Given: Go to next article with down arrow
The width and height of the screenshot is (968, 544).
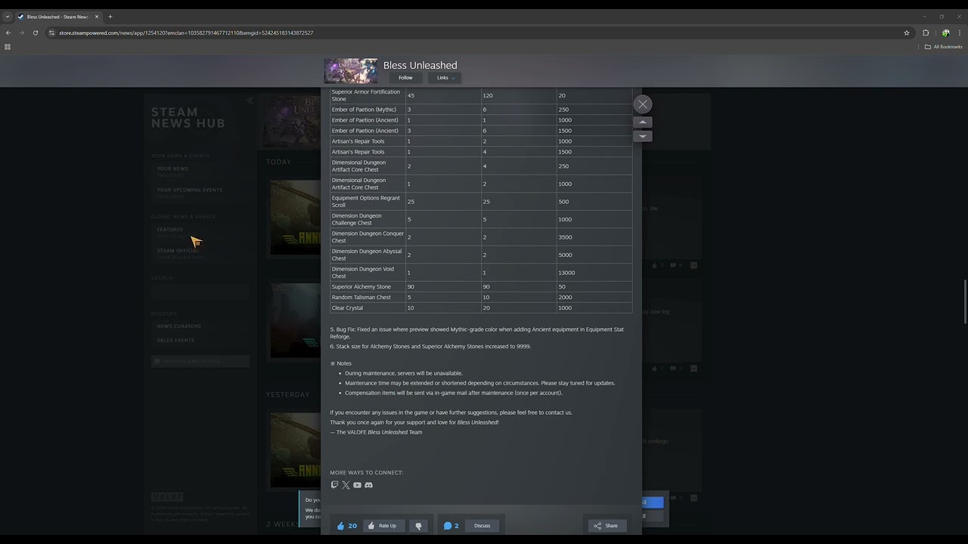Looking at the screenshot, I should [x=642, y=137].
